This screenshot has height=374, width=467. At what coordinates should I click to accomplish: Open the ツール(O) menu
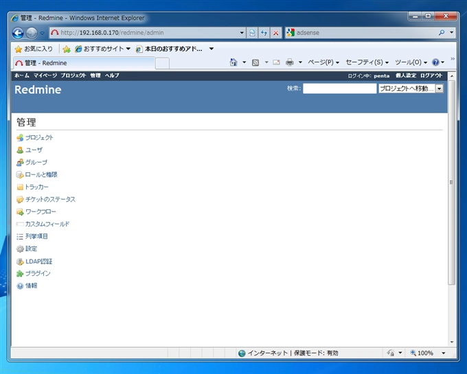(x=411, y=62)
